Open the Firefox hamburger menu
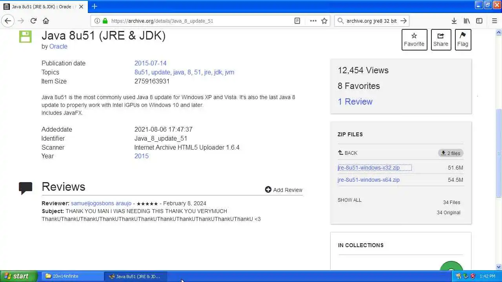Viewport: 502px width, 282px height. coord(495,21)
